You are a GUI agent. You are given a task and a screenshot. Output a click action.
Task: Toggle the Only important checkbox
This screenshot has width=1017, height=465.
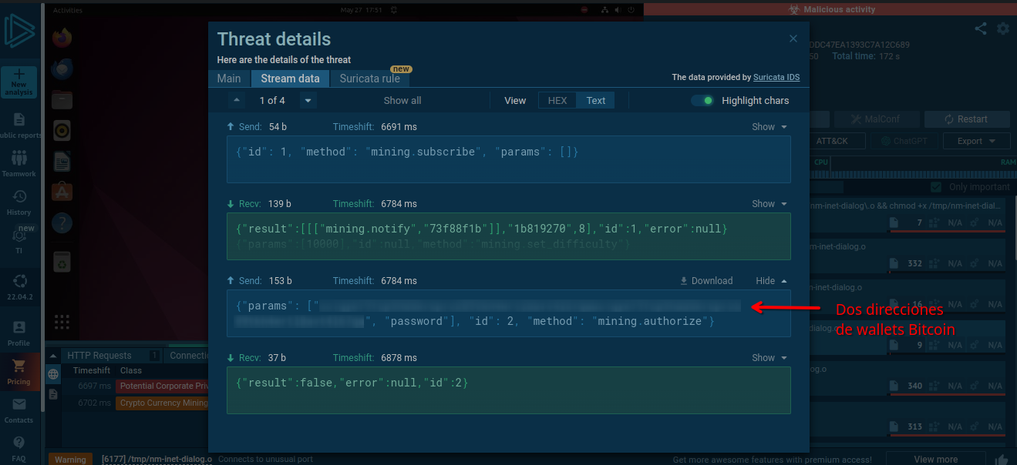click(x=937, y=187)
